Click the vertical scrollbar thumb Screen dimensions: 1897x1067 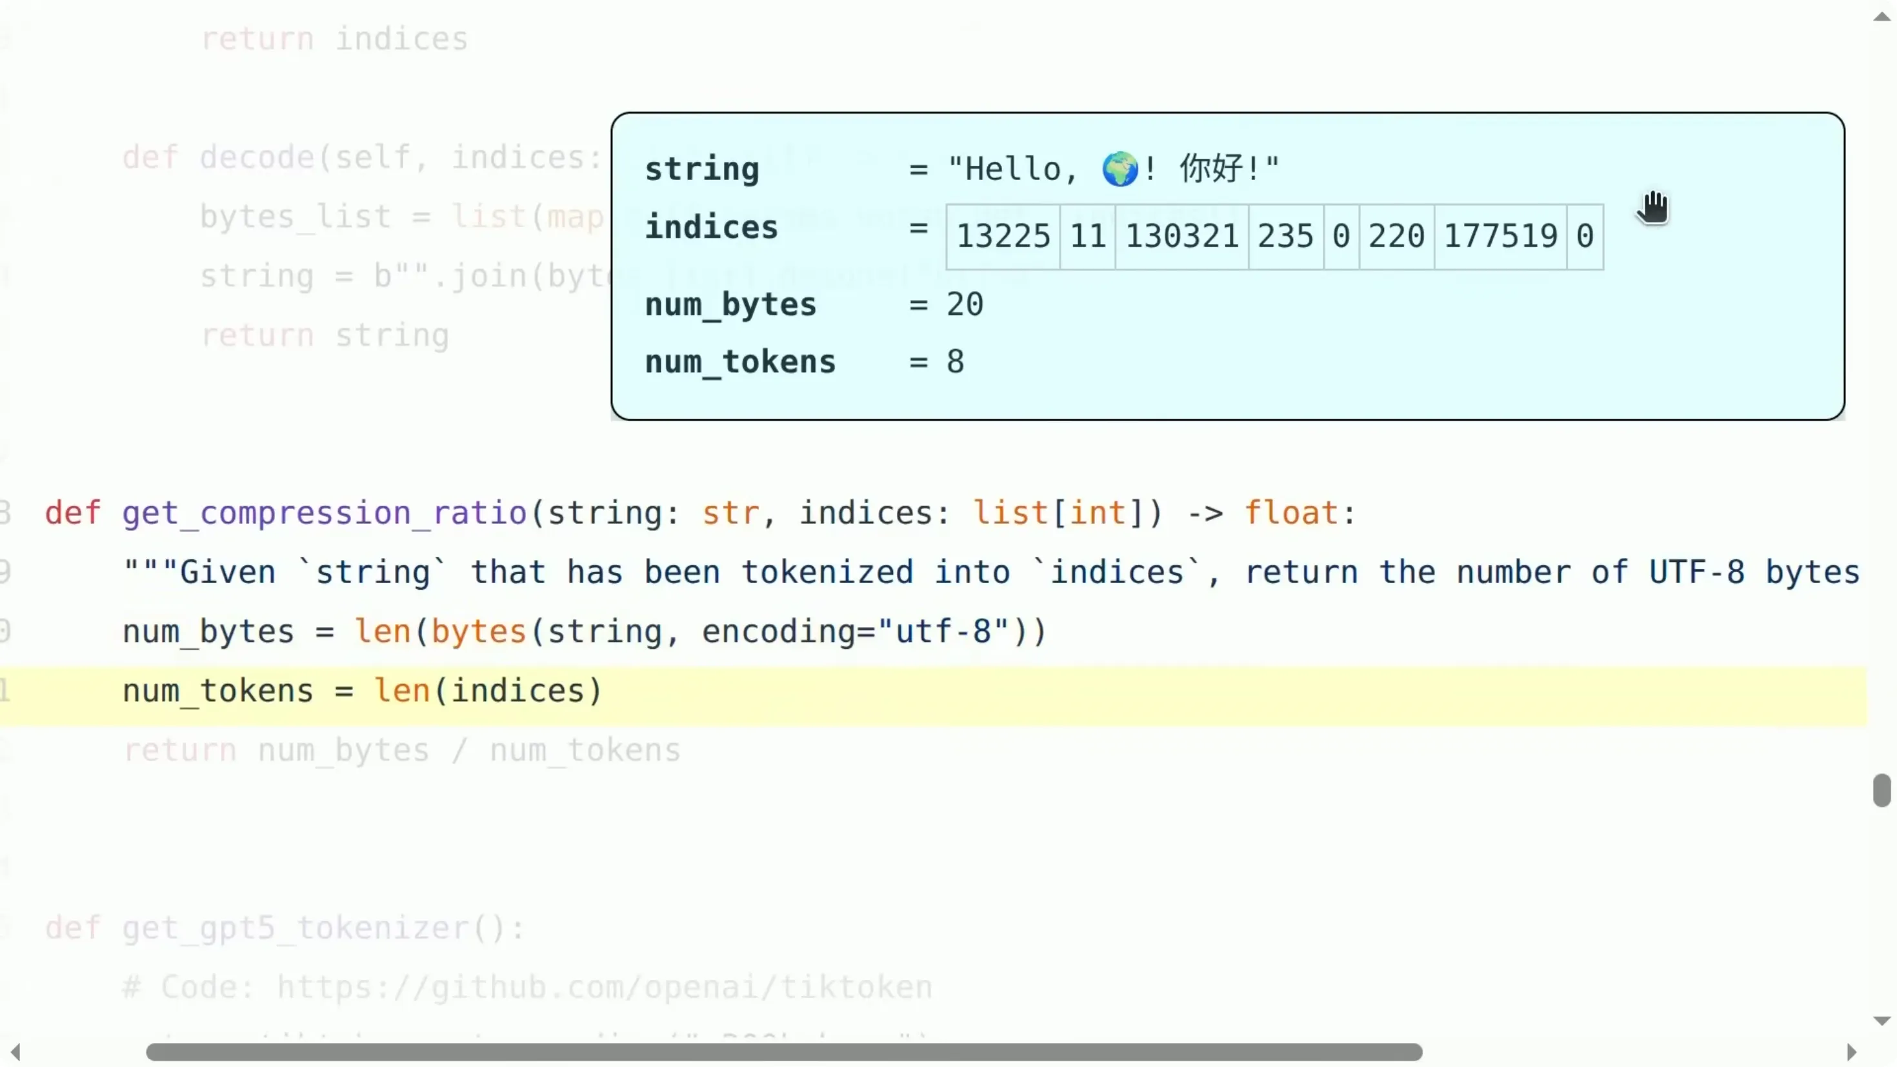pyautogui.click(x=1882, y=790)
